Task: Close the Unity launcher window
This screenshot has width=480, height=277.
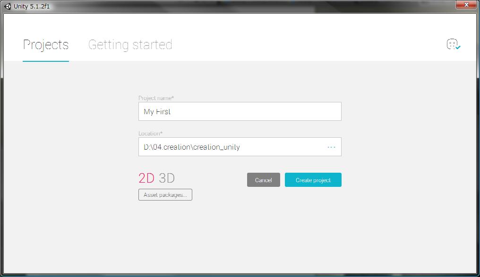Action: [x=466, y=5]
